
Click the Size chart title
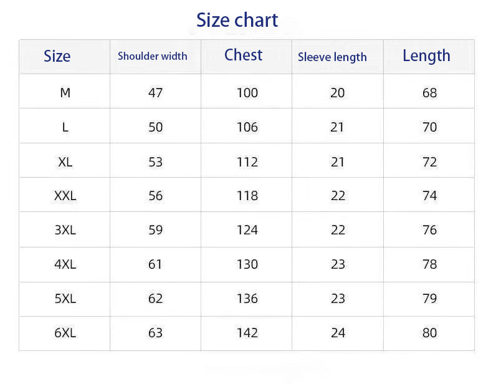(x=237, y=20)
